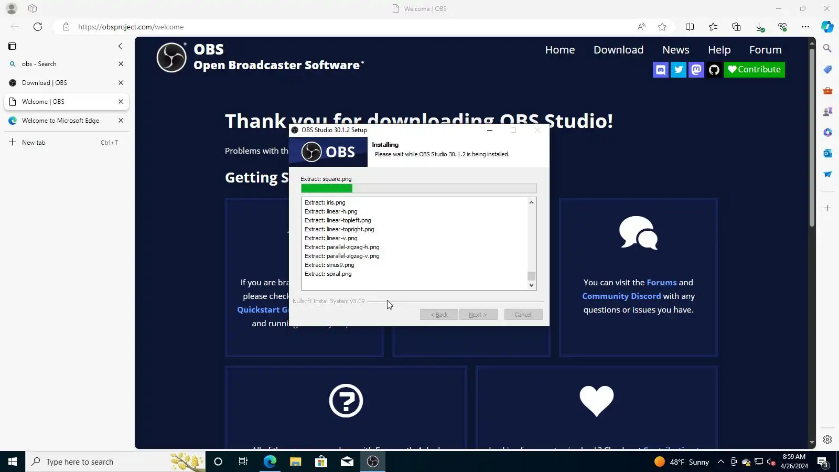The height and width of the screenshot is (472, 839).
Task: Click the installer log scroll-up arrow
Action: pos(532,202)
